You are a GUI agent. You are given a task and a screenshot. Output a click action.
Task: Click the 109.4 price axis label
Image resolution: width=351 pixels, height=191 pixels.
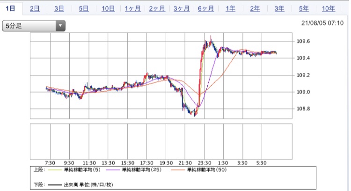[303, 58]
